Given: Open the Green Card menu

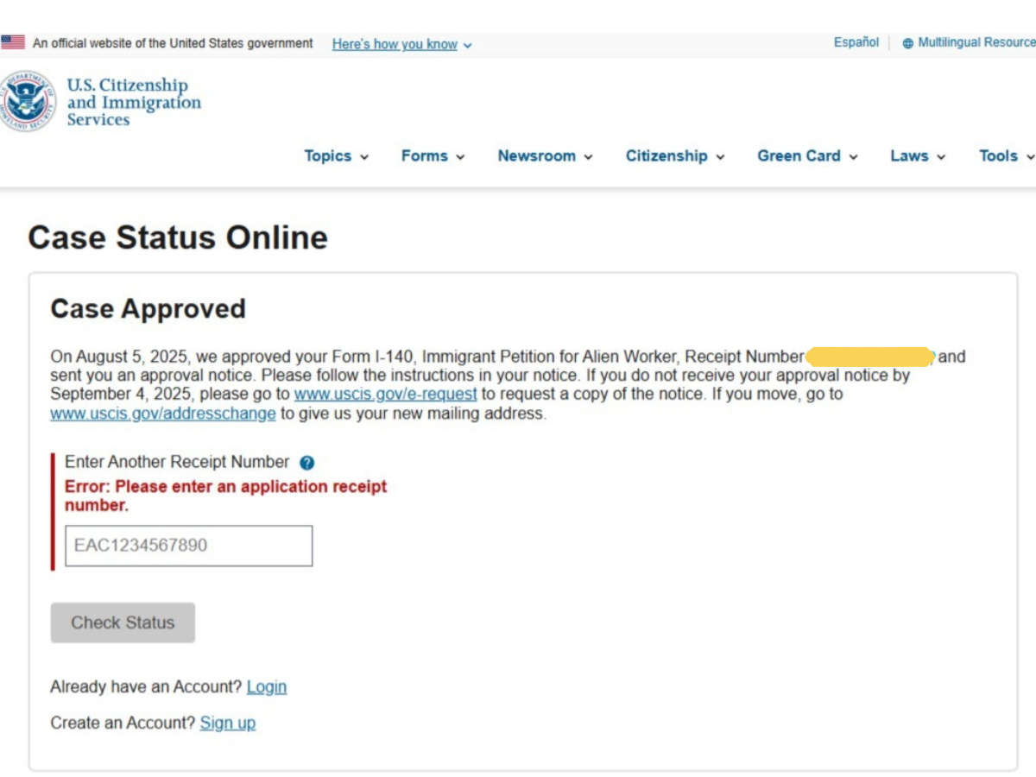Looking at the screenshot, I should click(807, 156).
